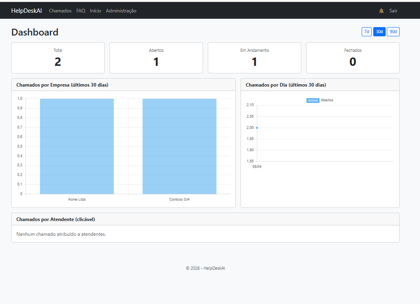Click Chamados por Dia panel header
The image size is (420, 304).
click(x=320, y=85)
